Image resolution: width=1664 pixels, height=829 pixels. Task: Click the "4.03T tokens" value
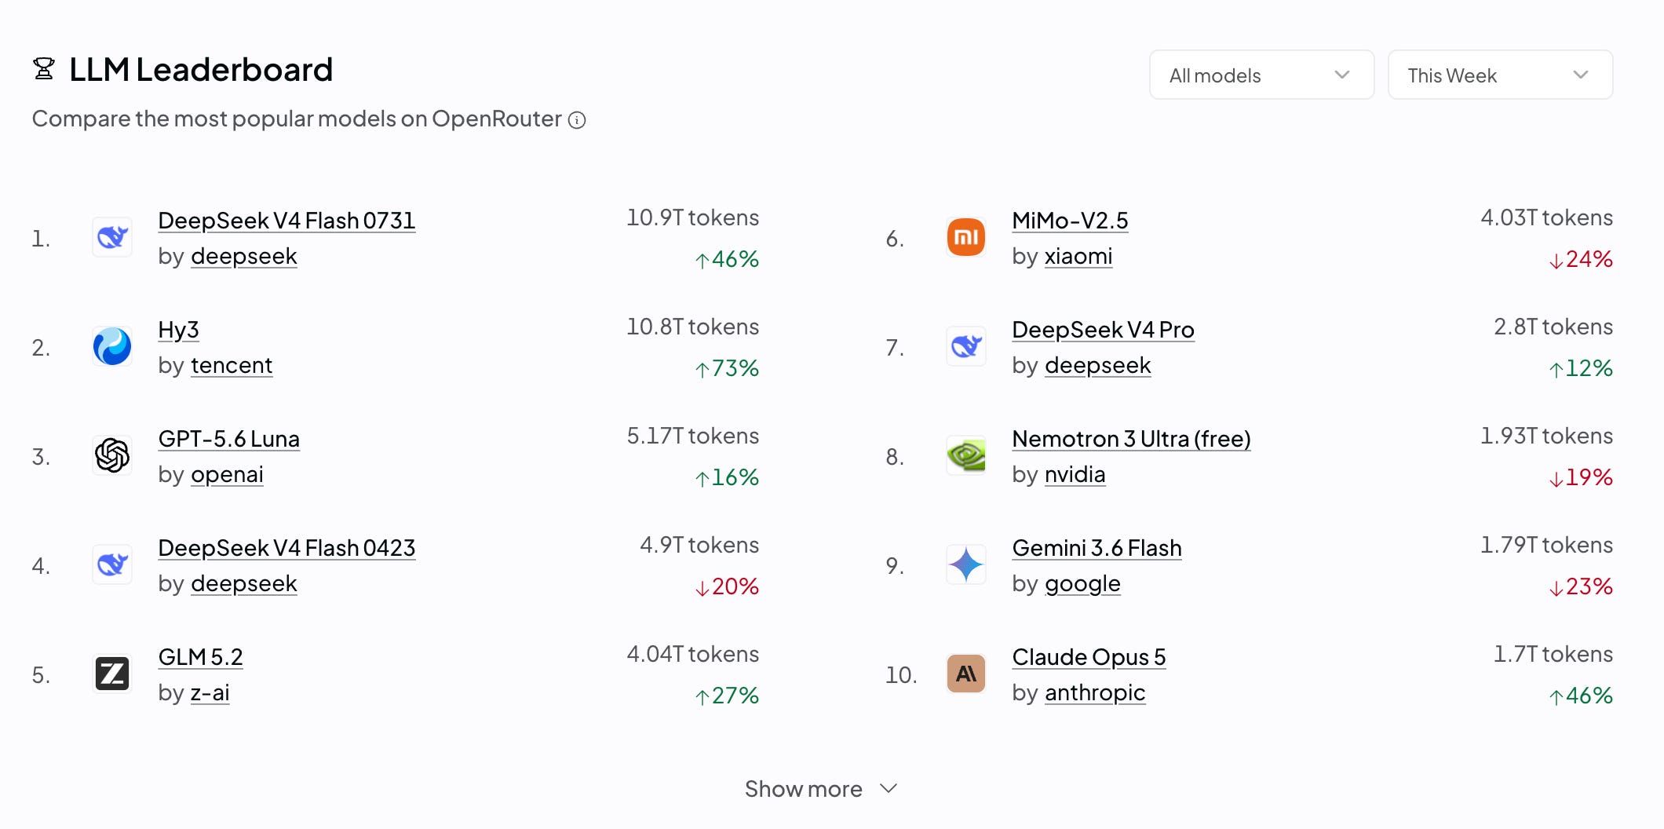pos(1546,217)
